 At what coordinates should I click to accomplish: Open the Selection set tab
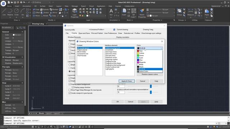coord(129,33)
